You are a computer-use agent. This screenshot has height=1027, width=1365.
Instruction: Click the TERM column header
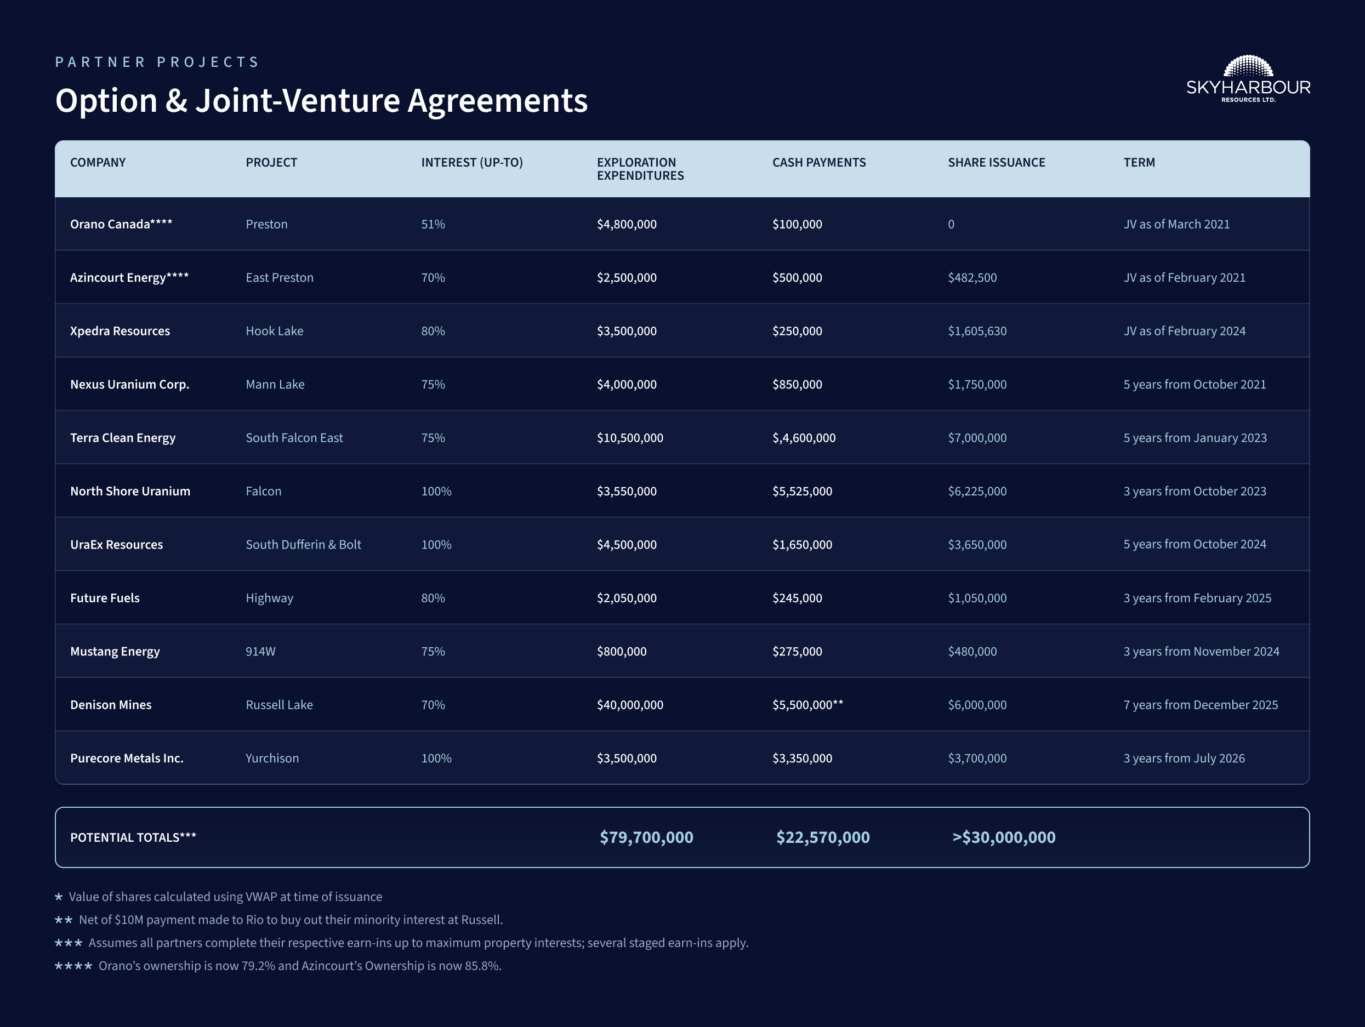(x=1139, y=162)
